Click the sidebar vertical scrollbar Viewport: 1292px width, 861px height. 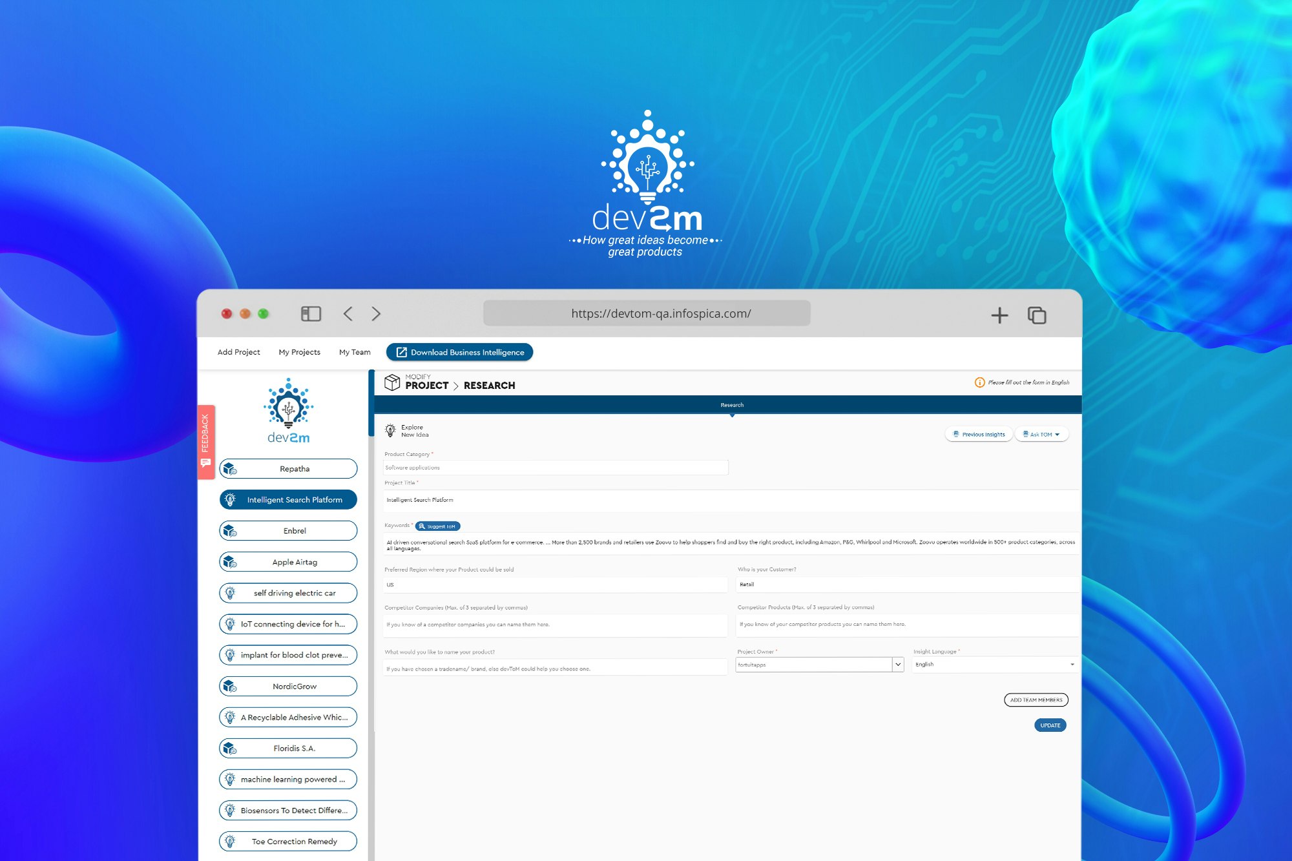click(x=371, y=403)
